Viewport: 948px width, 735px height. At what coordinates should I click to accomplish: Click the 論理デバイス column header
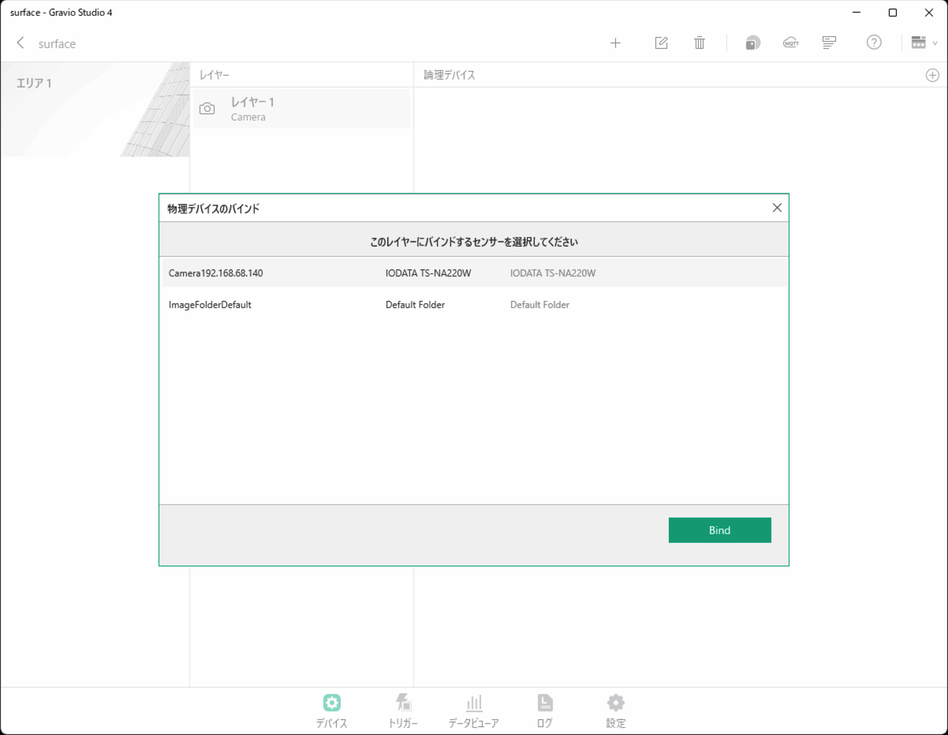[449, 75]
